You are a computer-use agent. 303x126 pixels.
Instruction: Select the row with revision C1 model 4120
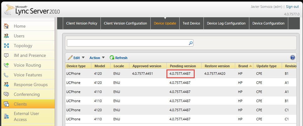181,110
